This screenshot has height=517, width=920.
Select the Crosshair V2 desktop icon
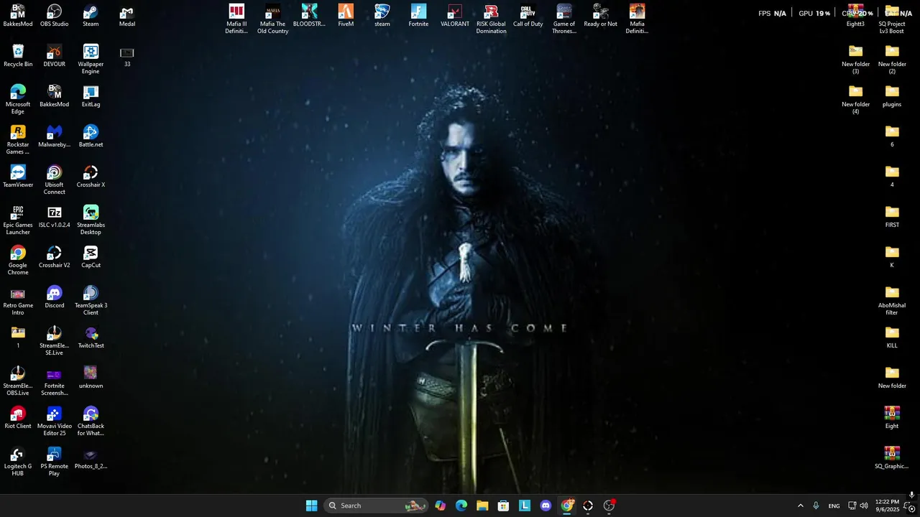(54, 257)
